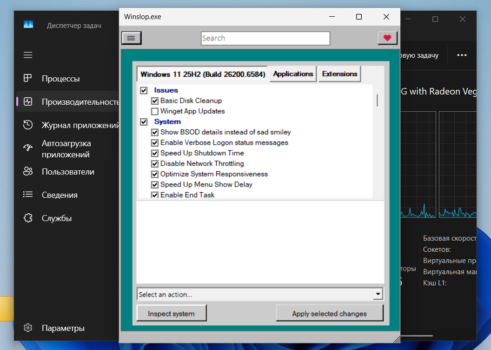
Task: Switch to the Applications tab
Action: tap(293, 74)
